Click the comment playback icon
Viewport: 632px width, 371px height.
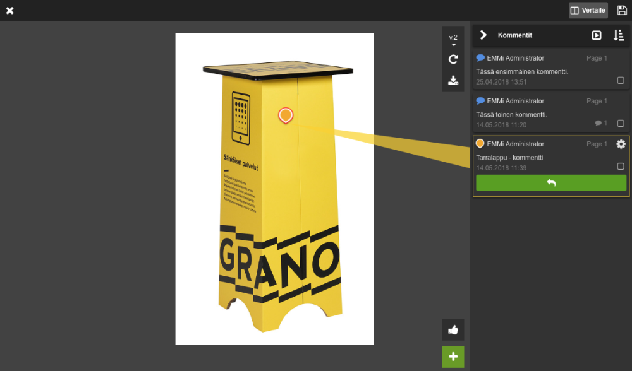coord(597,35)
